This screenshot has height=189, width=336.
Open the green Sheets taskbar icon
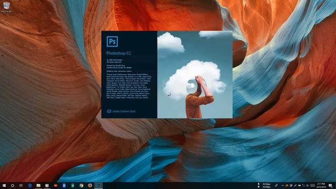tap(72, 185)
